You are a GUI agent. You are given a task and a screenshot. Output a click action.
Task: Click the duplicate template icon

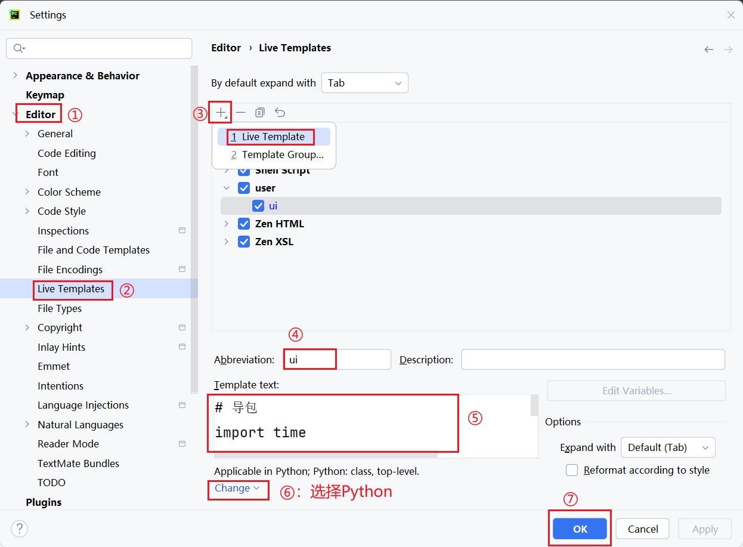pos(259,112)
